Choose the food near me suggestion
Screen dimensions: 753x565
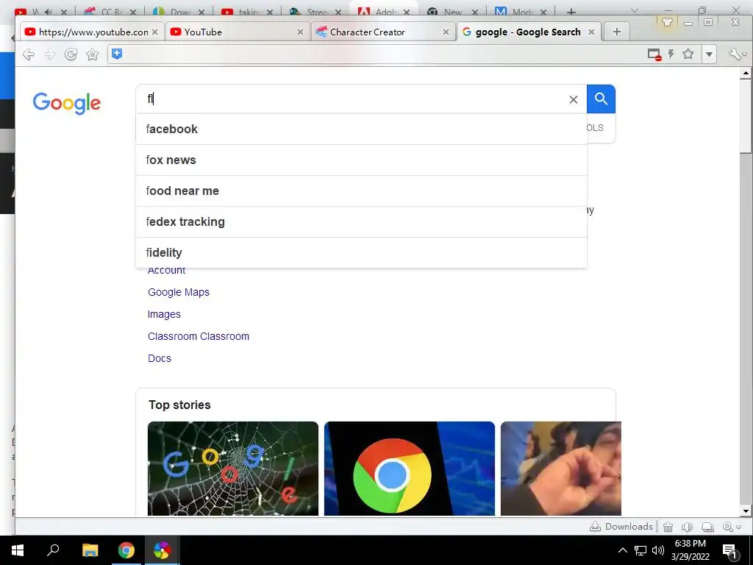361,191
